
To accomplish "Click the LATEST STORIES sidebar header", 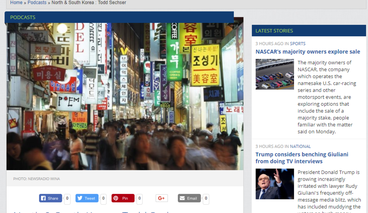I will tap(274, 31).
